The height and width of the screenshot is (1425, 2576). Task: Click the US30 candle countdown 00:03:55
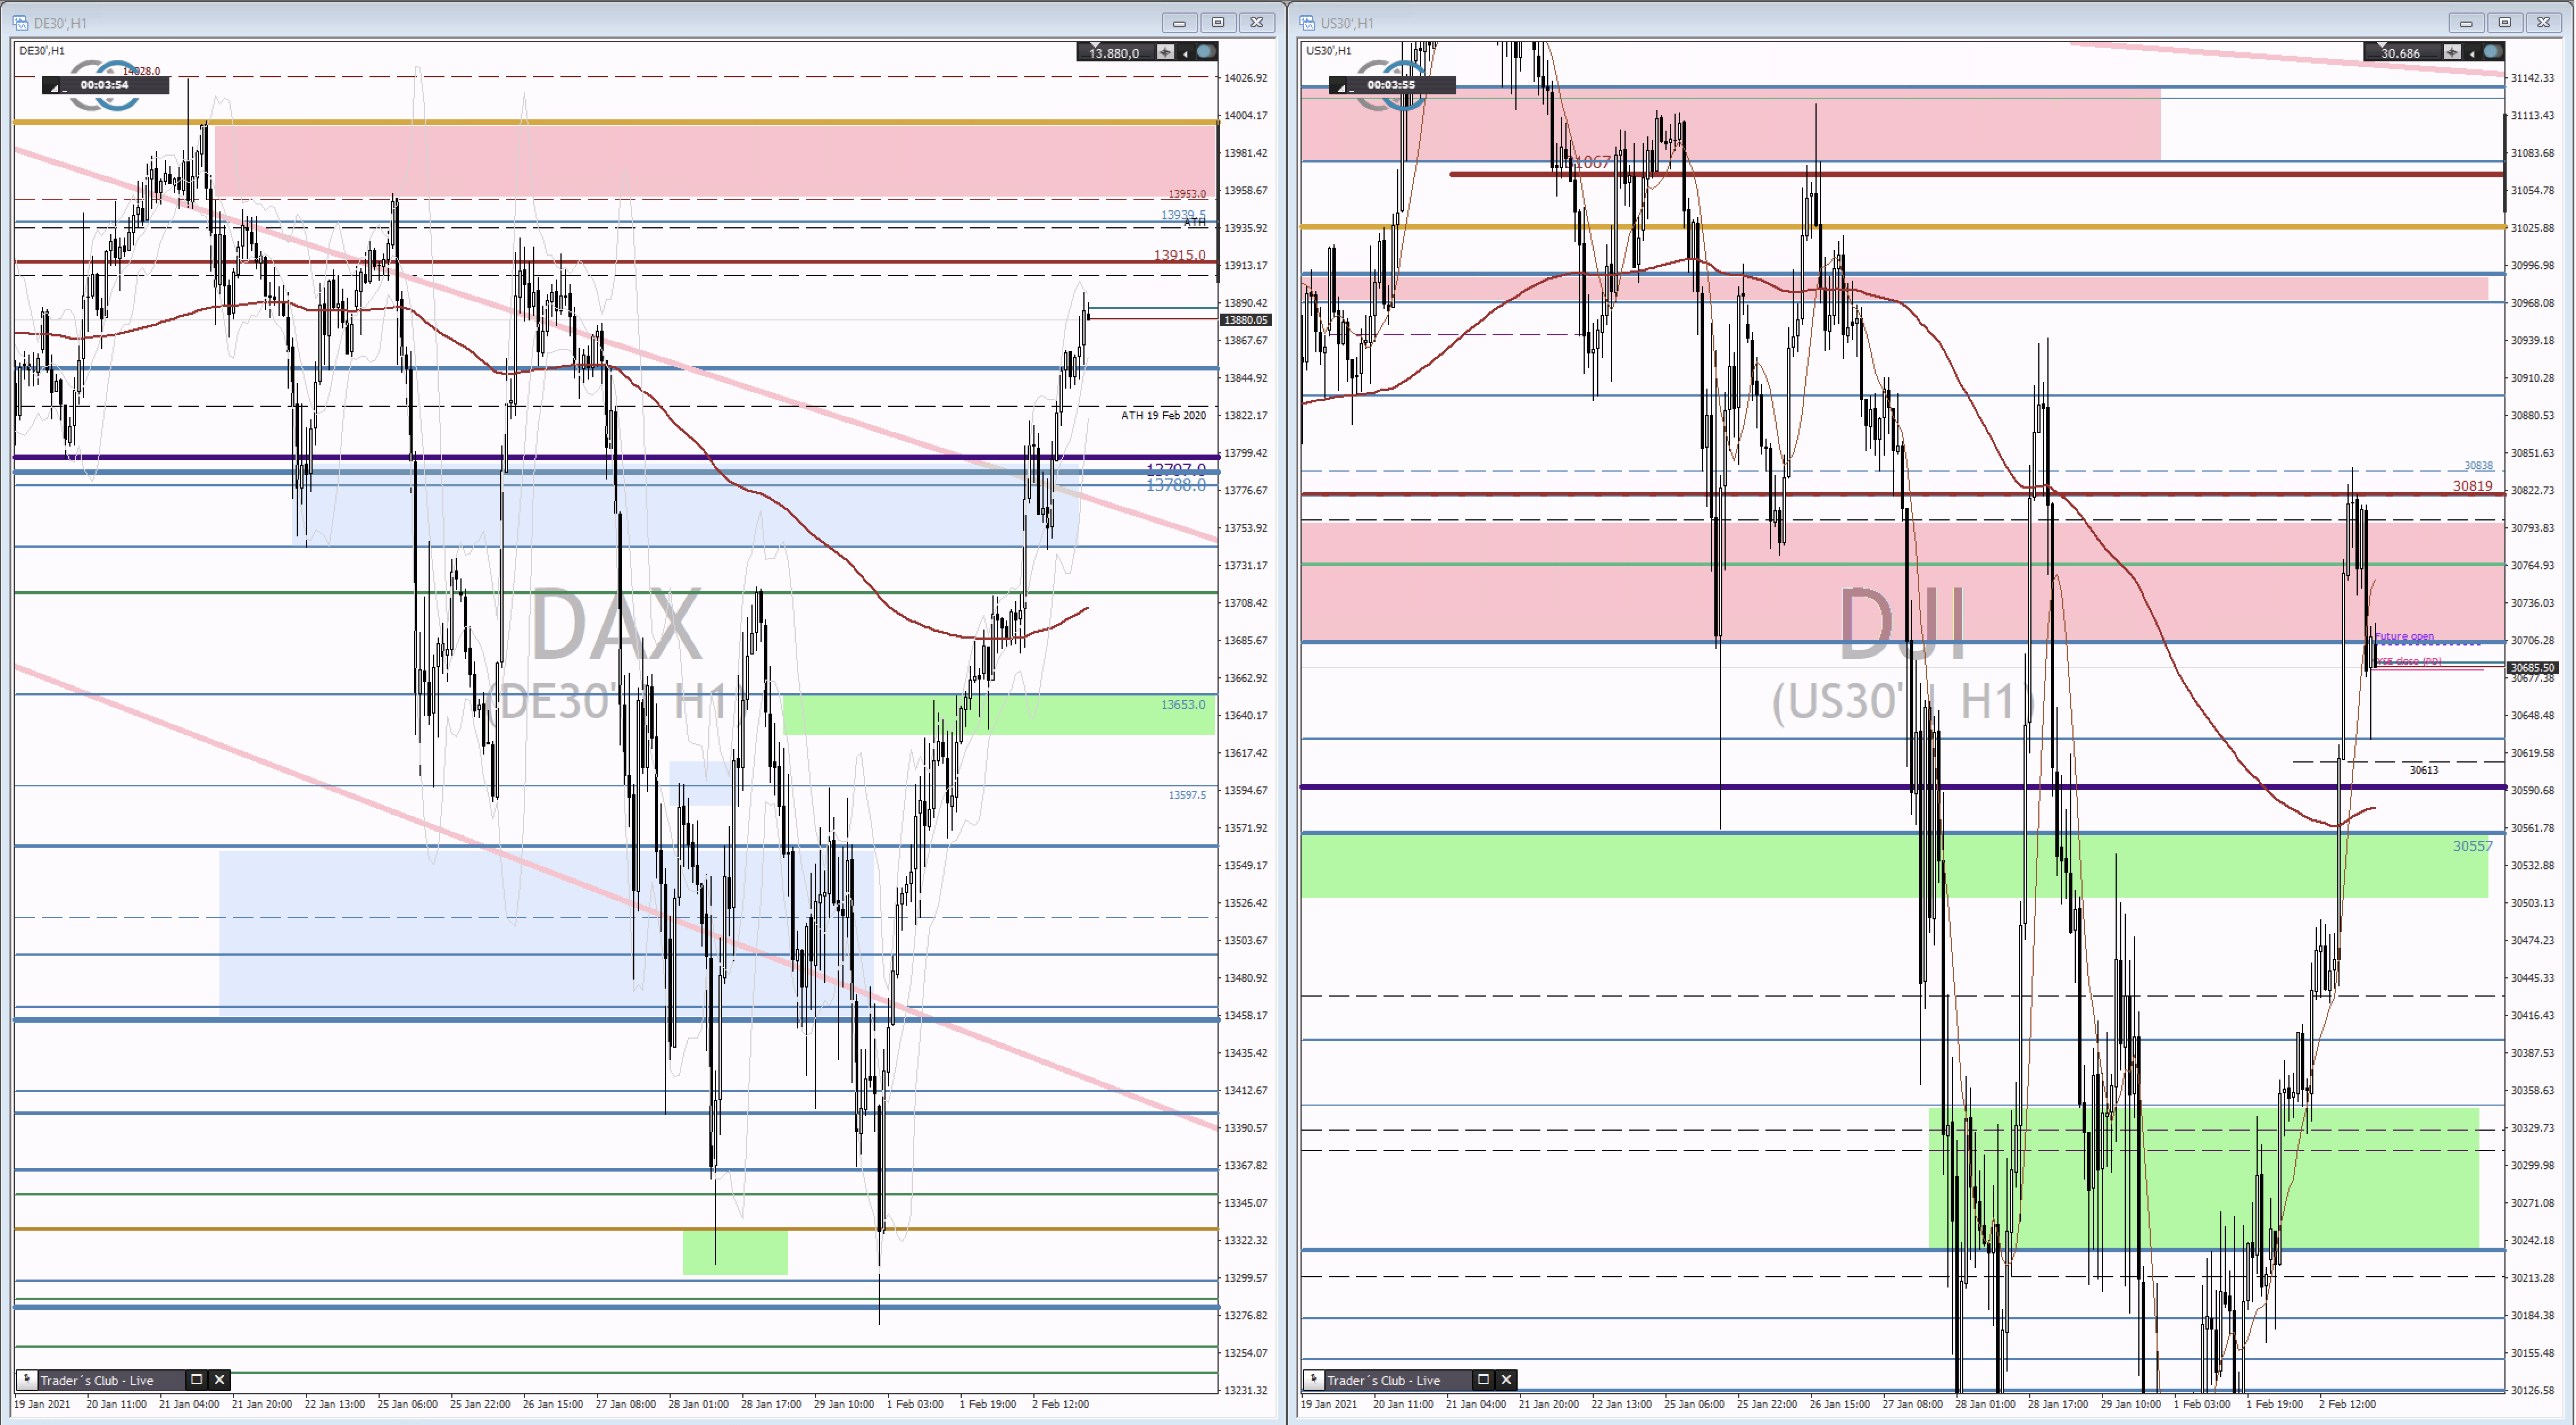point(1391,85)
